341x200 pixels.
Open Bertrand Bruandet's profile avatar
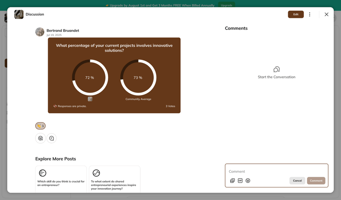(x=40, y=32)
